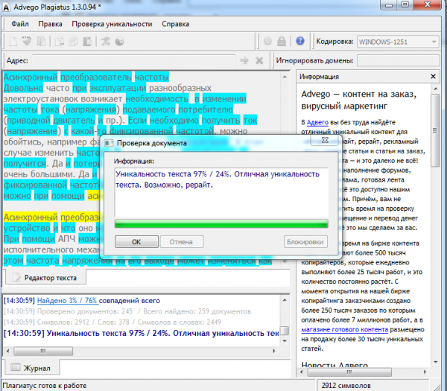Open help with the blue question icon
This screenshot has width=447, height=391.
point(300,41)
